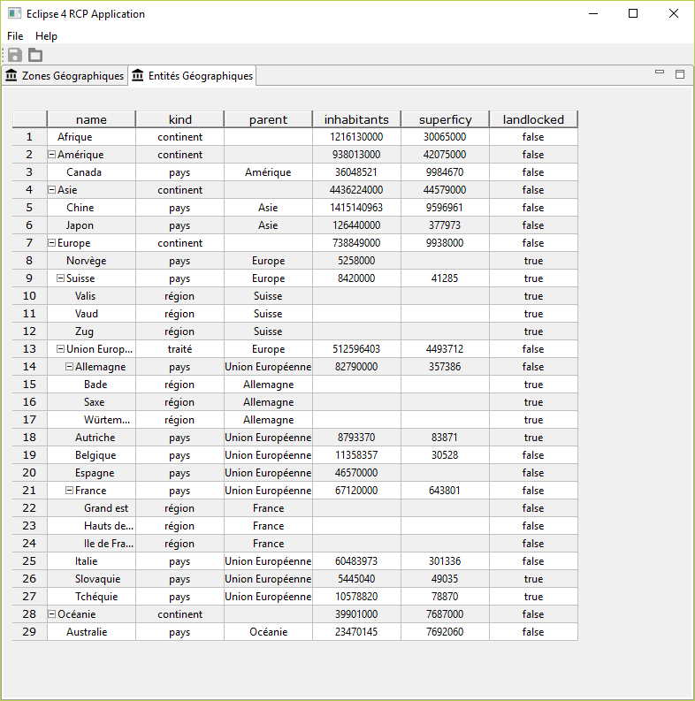Select the Saxe name cell
695x701 pixels.
tap(91, 402)
